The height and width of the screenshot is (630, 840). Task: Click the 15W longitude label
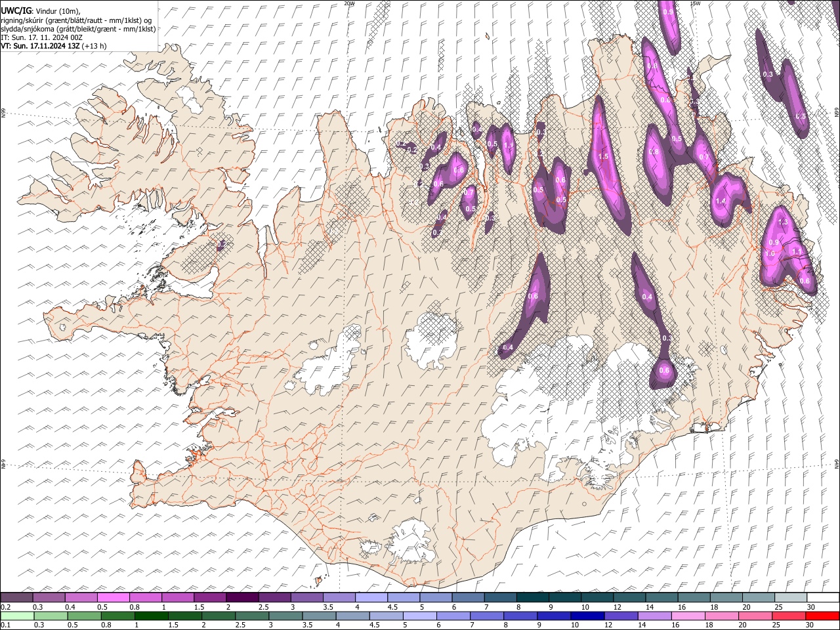[x=695, y=3]
